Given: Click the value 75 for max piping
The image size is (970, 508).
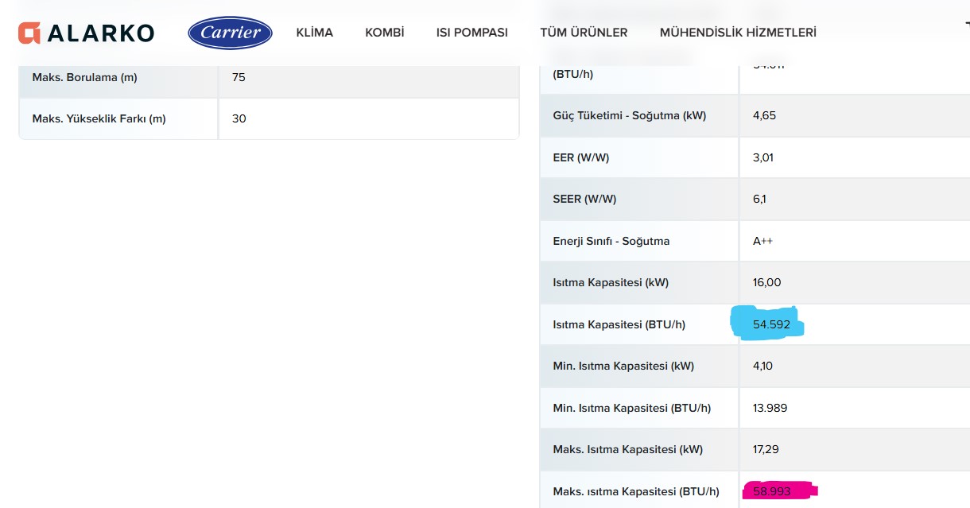Looking at the screenshot, I should (239, 78).
